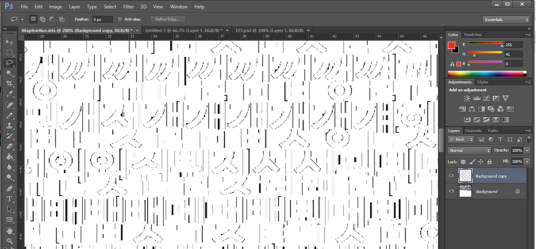Select the Paint Bucket tool

pyautogui.click(x=9, y=157)
